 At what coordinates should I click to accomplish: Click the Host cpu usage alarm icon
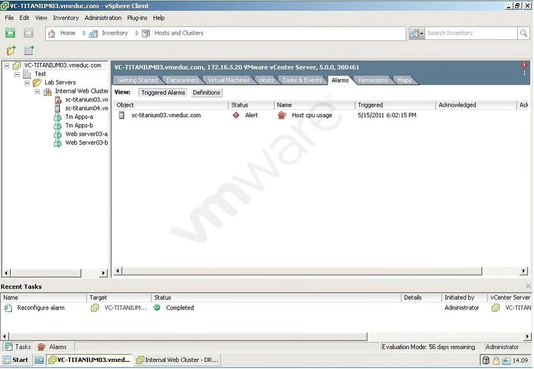pos(282,115)
